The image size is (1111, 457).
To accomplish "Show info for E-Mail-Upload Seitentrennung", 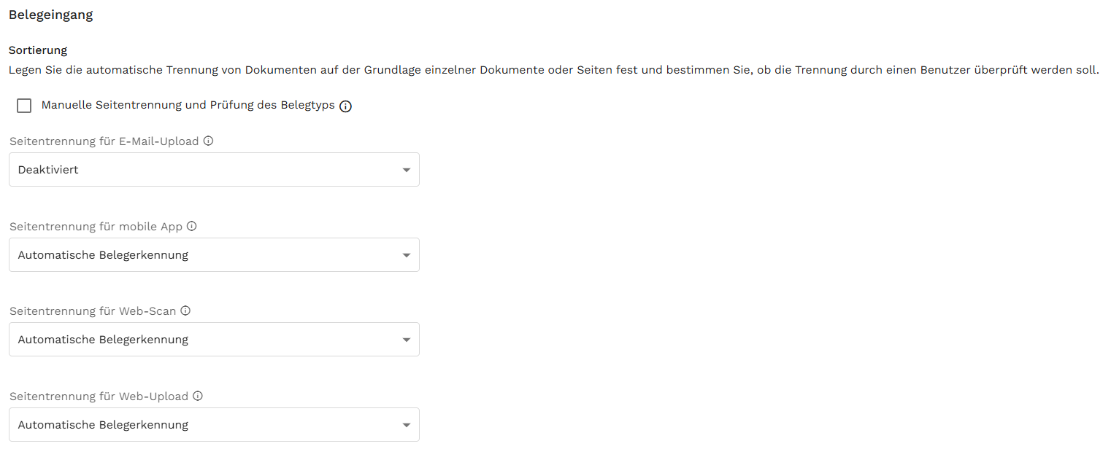I will point(208,141).
